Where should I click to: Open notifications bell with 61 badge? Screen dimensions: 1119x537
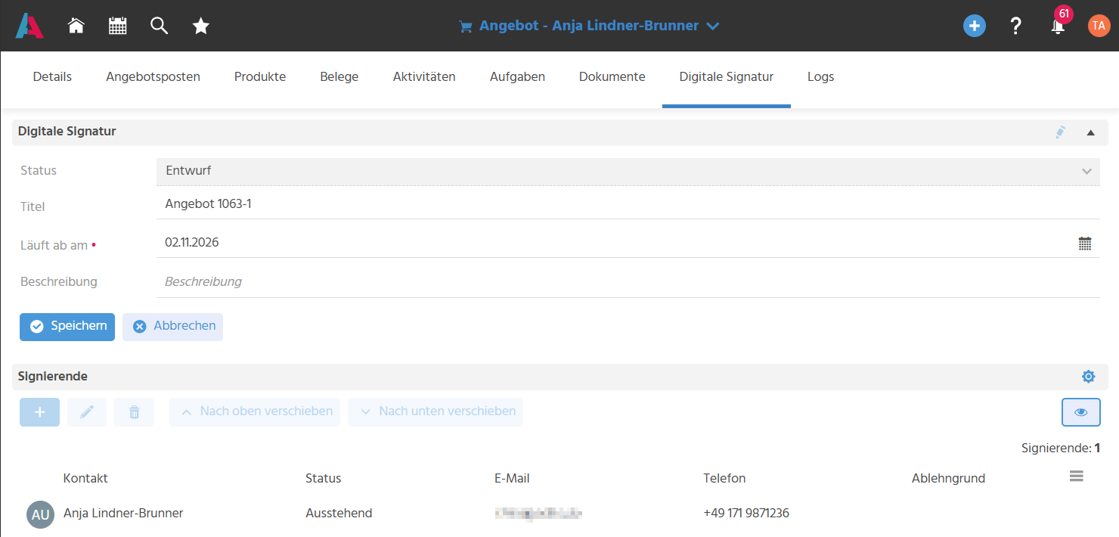click(1058, 26)
